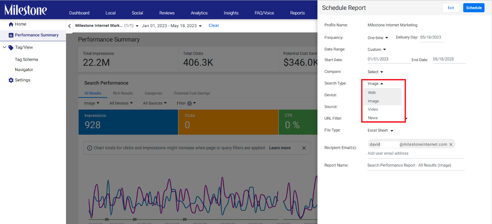The height and width of the screenshot is (224, 492).
Task: Dismiss the chart totals info banner
Action: [x=304, y=148]
